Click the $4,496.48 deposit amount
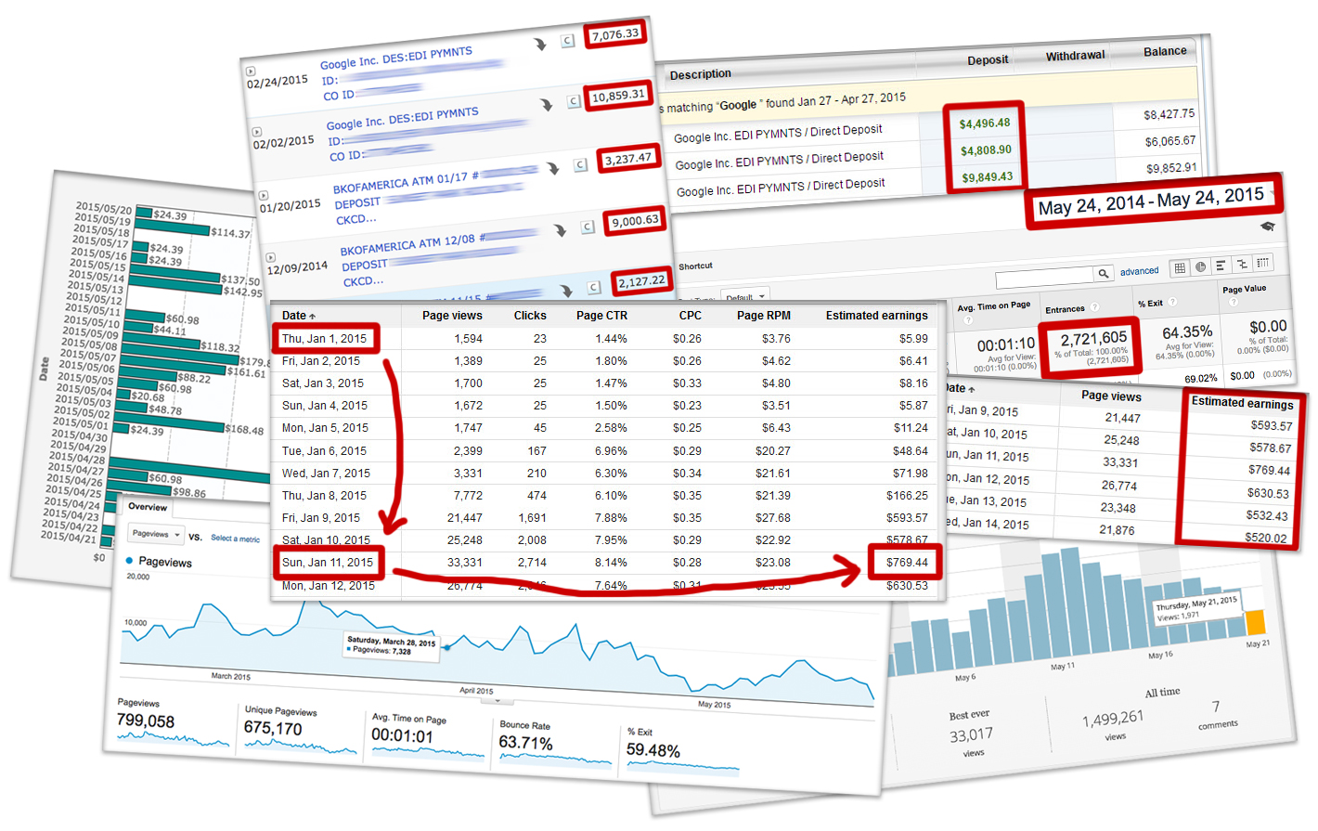The image size is (1318, 831). tap(985, 123)
